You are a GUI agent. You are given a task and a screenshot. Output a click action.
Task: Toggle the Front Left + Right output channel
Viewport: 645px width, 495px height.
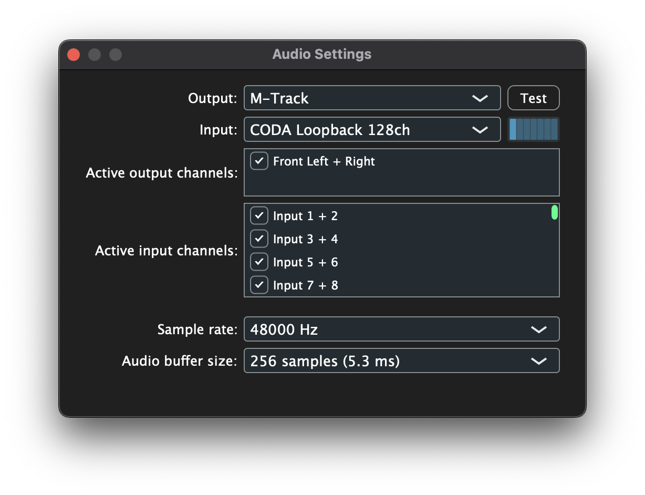click(259, 161)
